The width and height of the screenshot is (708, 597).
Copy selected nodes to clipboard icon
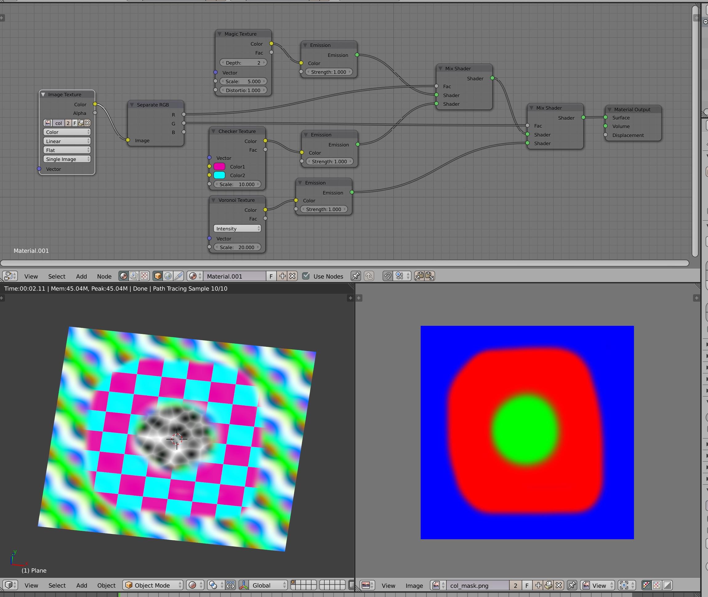click(x=420, y=276)
